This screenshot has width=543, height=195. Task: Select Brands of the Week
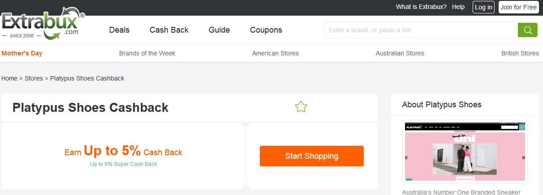point(147,53)
